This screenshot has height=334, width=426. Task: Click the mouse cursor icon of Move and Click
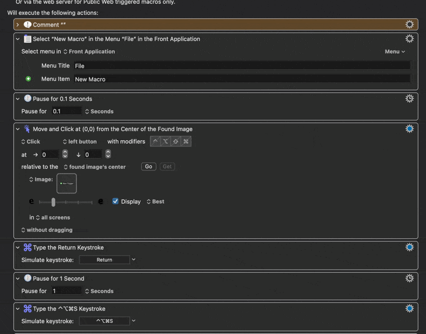tap(27, 129)
